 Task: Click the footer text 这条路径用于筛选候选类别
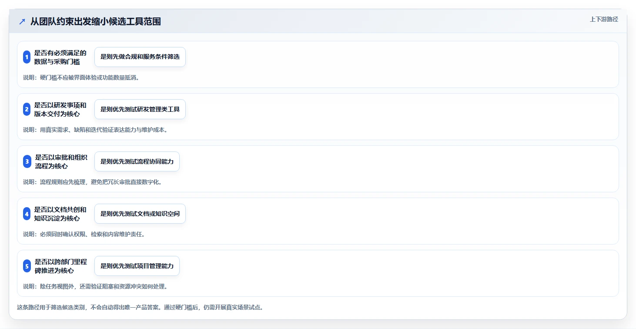click(x=140, y=307)
